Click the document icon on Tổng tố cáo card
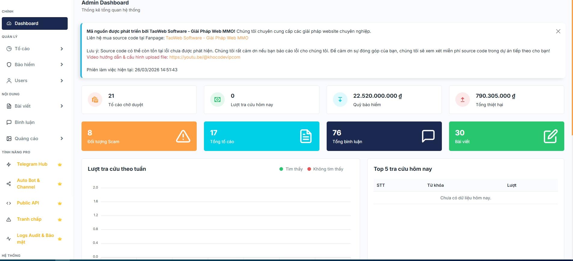 [x=306, y=136]
